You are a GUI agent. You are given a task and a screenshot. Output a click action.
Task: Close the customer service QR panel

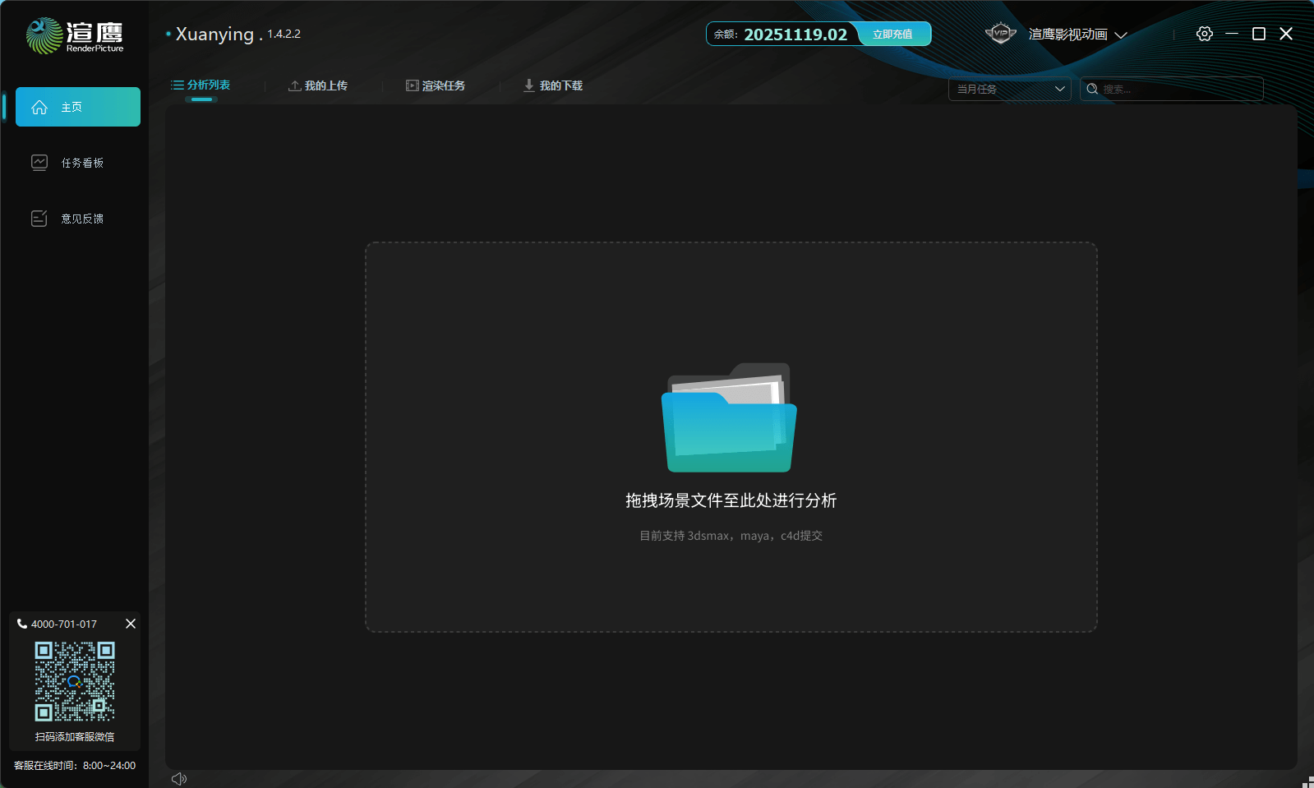[x=131, y=624]
